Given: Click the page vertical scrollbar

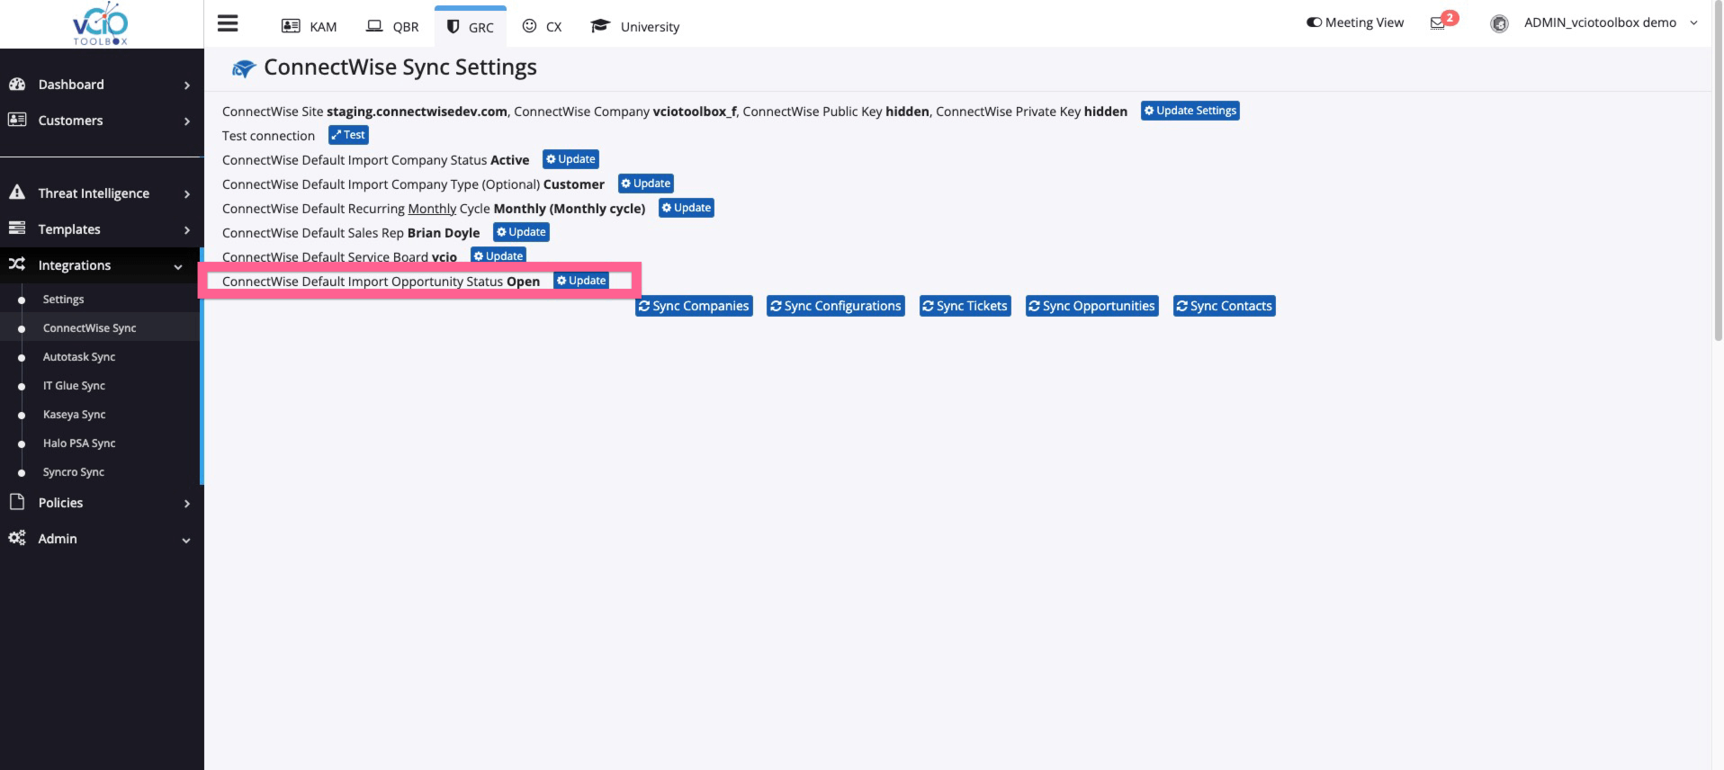Looking at the screenshot, I should click(x=1718, y=171).
